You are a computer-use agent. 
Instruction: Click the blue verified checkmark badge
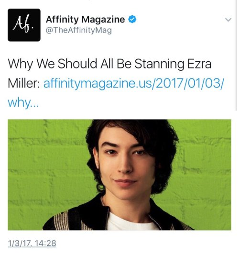[132, 19]
